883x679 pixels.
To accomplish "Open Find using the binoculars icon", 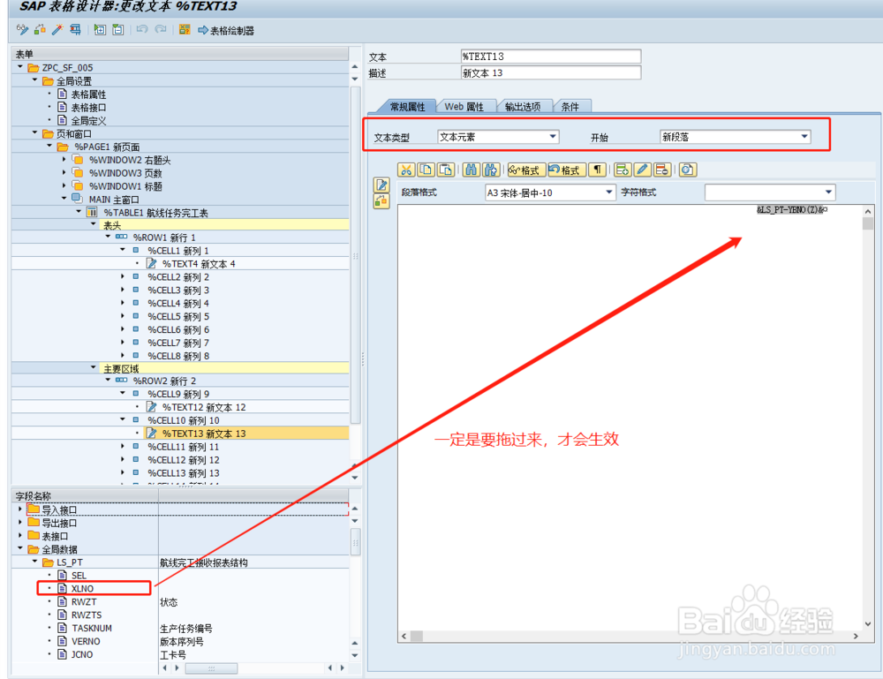I will point(470,170).
